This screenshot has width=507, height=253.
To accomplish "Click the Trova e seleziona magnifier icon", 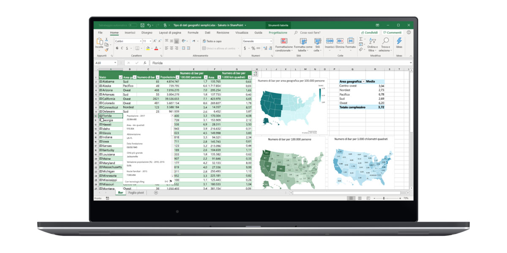I will coord(385,41).
